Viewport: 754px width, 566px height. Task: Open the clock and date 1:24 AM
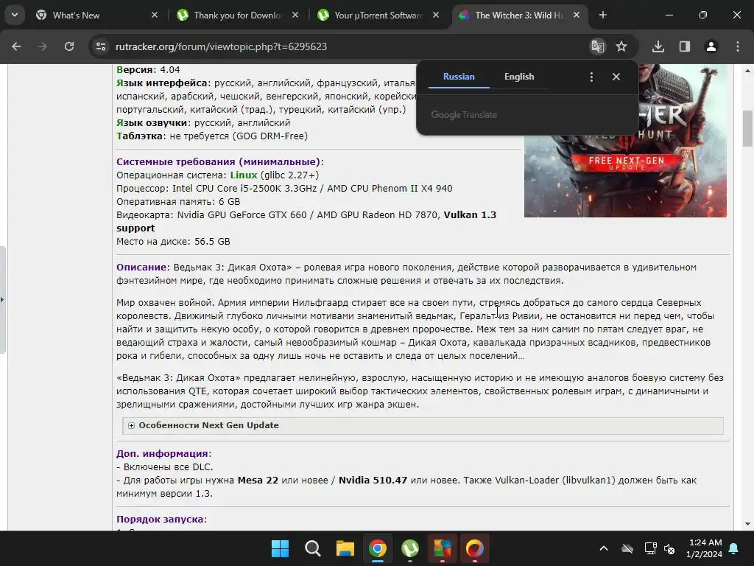click(705, 548)
